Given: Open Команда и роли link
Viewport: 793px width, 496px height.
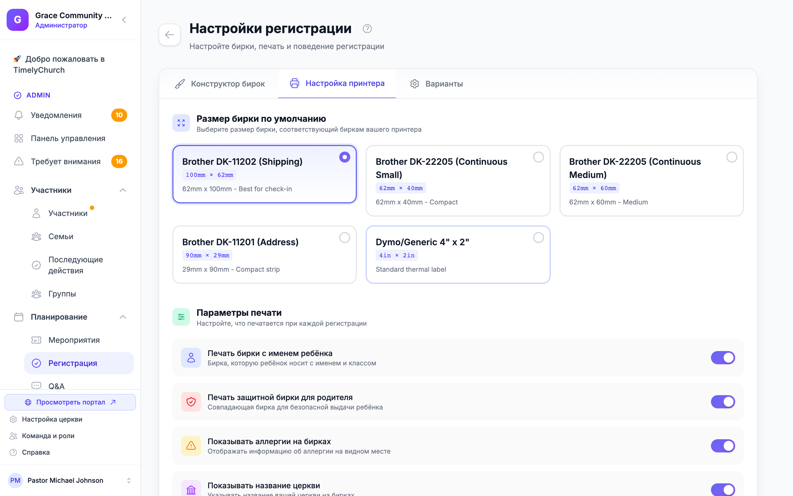Looking at the screenshot, I should click(x=48, y=436).
